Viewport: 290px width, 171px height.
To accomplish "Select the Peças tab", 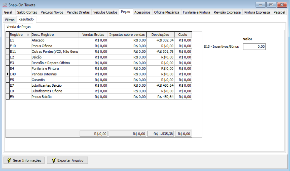I will coord(126,12).
